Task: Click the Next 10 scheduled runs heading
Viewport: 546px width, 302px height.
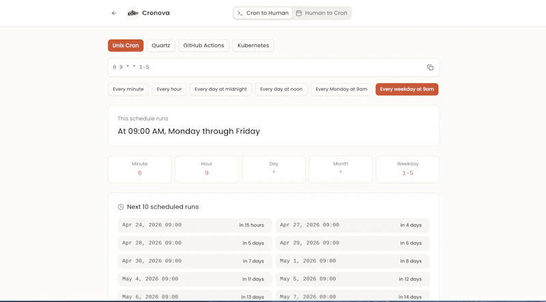Action: 162,207
